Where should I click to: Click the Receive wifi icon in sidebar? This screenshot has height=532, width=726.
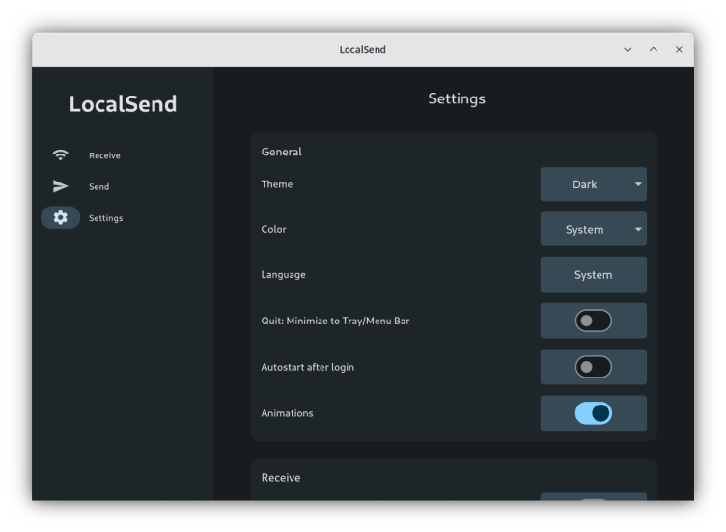pyautogui.click(x=61, y=155)
